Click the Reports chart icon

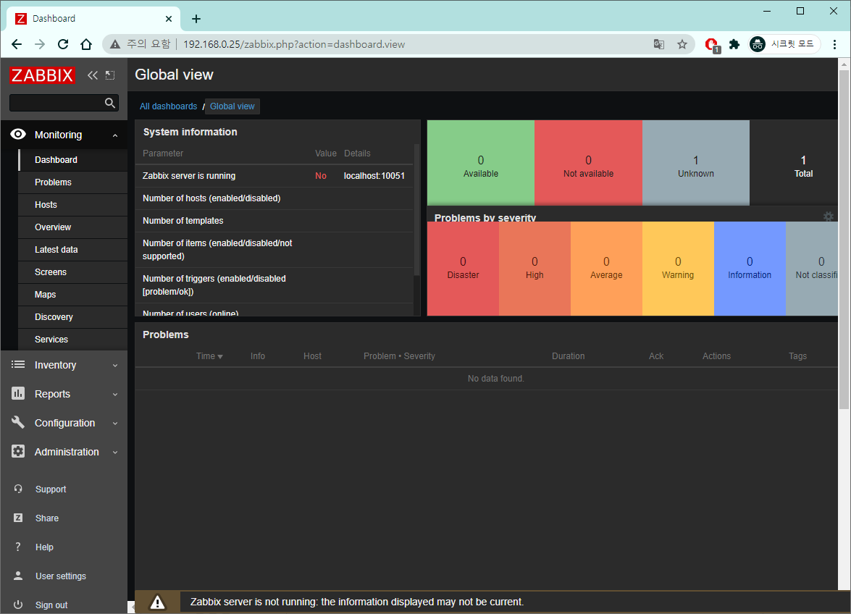[x=18, y=393]
